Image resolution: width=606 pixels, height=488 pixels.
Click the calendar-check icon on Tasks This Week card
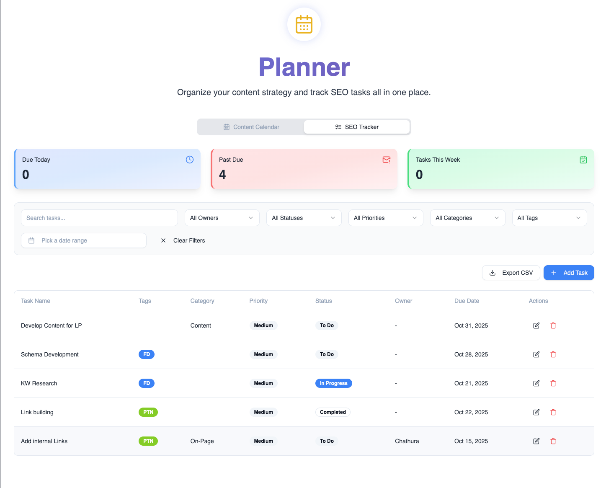tap(583, 160)
